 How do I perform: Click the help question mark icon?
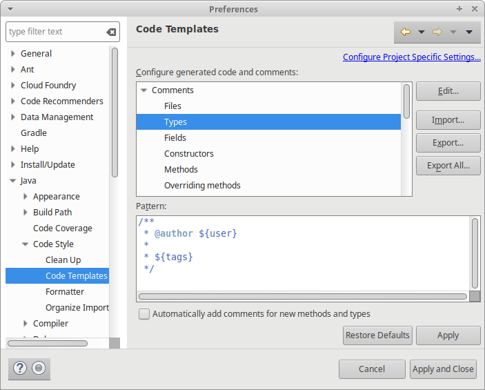tap(19, 369)
